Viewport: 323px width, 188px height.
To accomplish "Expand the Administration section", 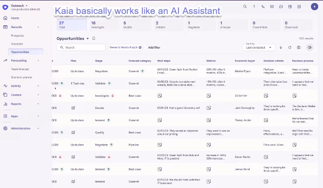I will 38,129.
